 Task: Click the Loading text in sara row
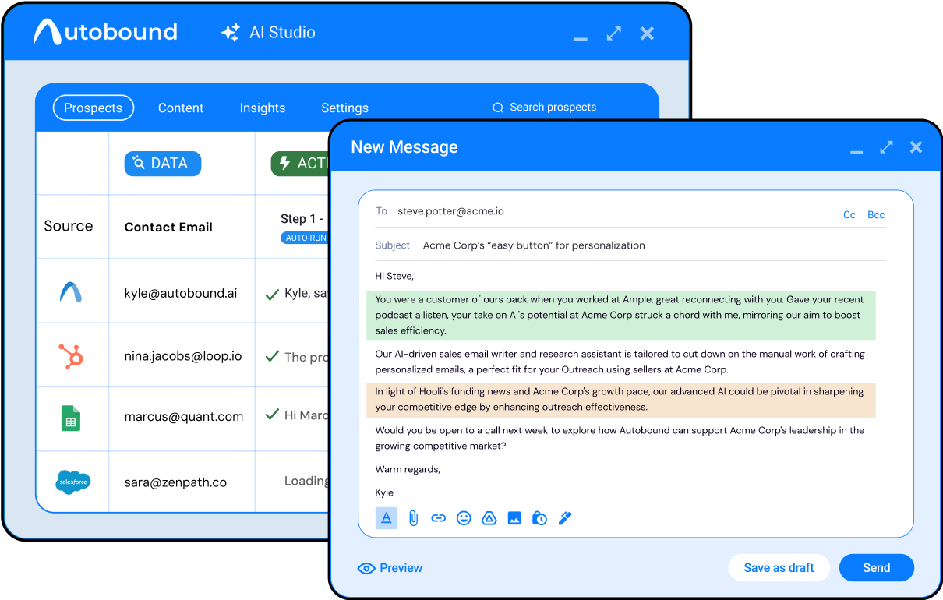click(306, 482)
